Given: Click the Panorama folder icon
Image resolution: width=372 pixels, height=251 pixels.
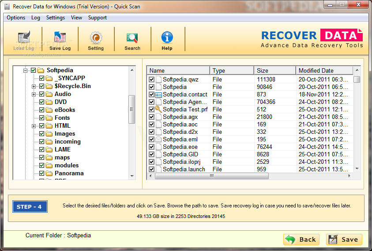Looking at the screenshot, I should tap(49, 173).
